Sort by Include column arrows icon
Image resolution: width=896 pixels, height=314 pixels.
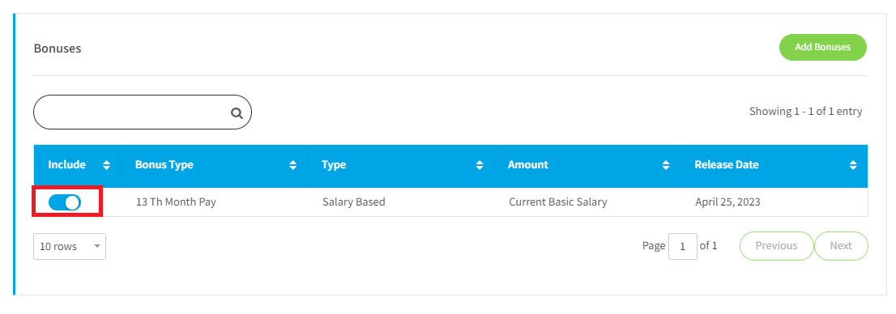(106, 165)
